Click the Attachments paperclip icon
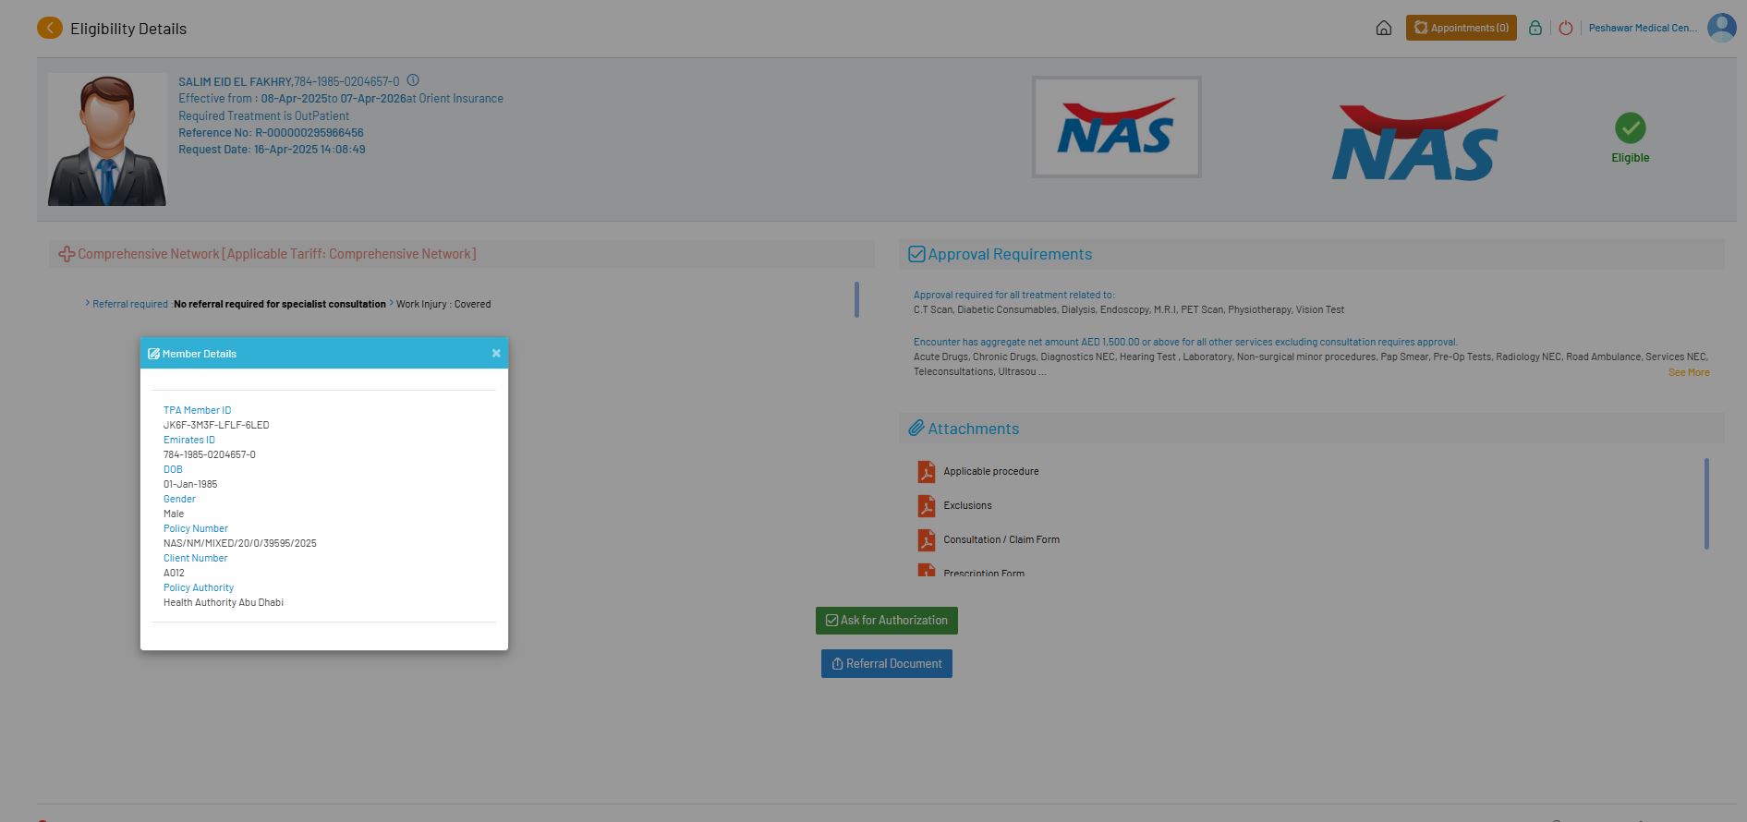This screenshot has height=822, width=1747. coord(916,429)
